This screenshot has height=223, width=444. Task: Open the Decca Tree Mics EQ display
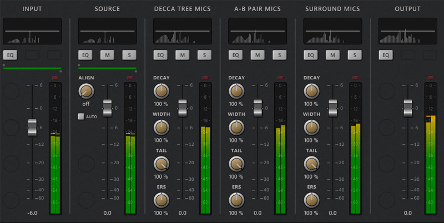[183, 32]
